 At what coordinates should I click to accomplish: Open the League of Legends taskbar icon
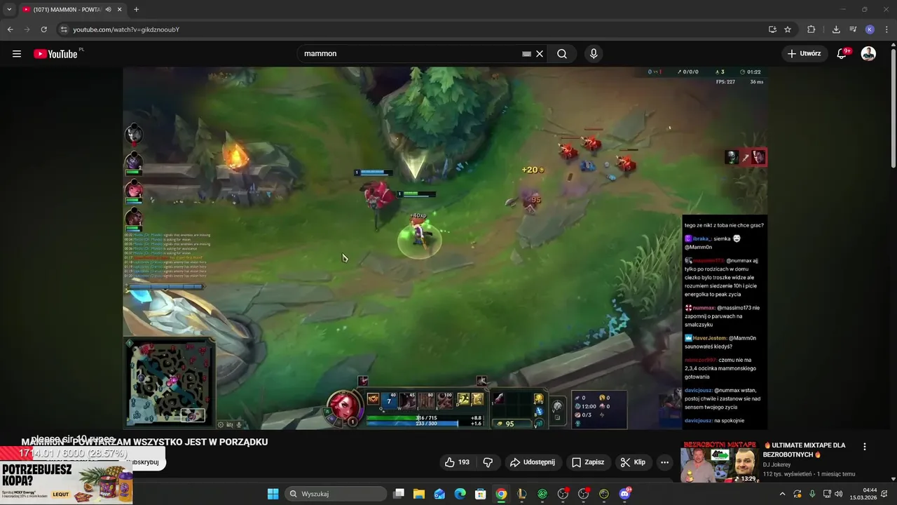tap(521, 494)
